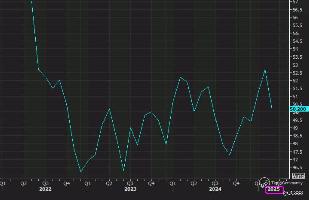Click the Q2 2023 trough near 46.3
Image resolution: width=309 pixels, height=200 pixels.
point(124,171)
